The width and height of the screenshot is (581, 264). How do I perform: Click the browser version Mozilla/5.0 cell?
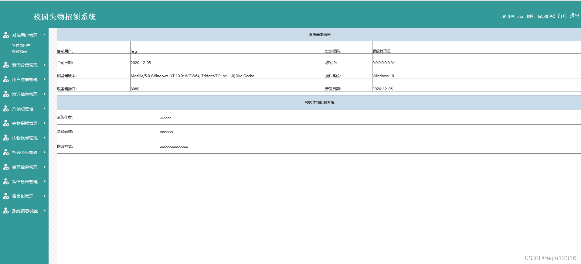click(x=192, y=76)
